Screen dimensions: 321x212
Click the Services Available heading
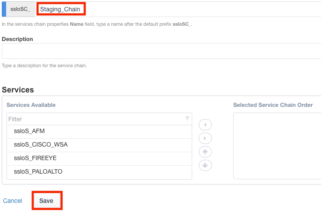(31, 105)
